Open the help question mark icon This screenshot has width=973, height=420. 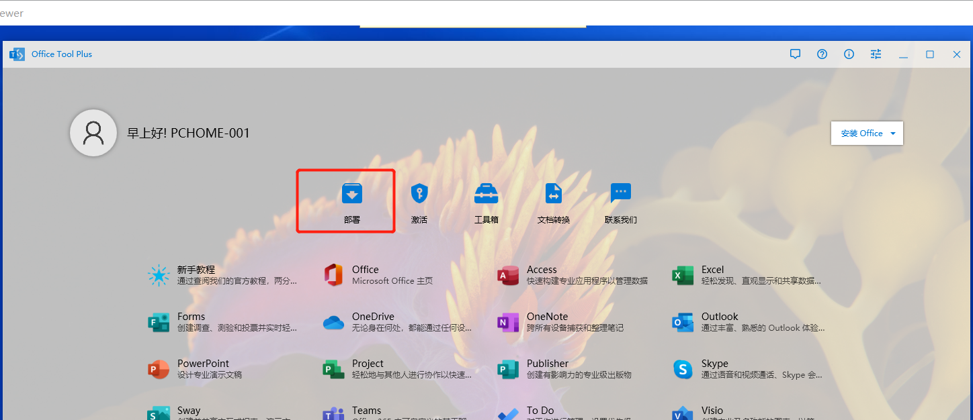pos(822,54)
